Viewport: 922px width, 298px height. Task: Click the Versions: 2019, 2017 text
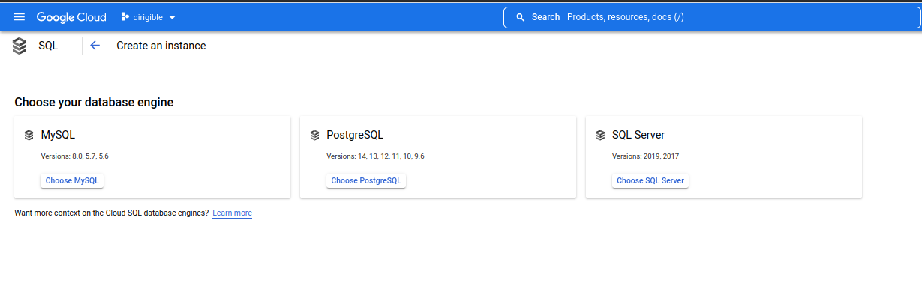click(646, 156)
